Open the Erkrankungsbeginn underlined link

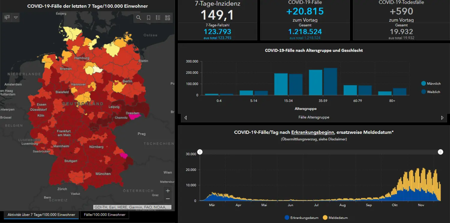(x=313, y=132)
